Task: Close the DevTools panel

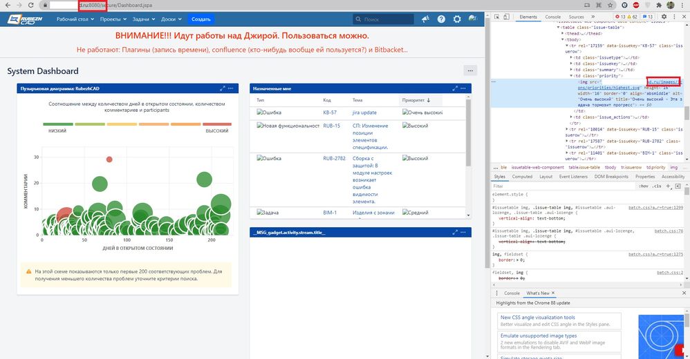Action: tap(684, 17)
